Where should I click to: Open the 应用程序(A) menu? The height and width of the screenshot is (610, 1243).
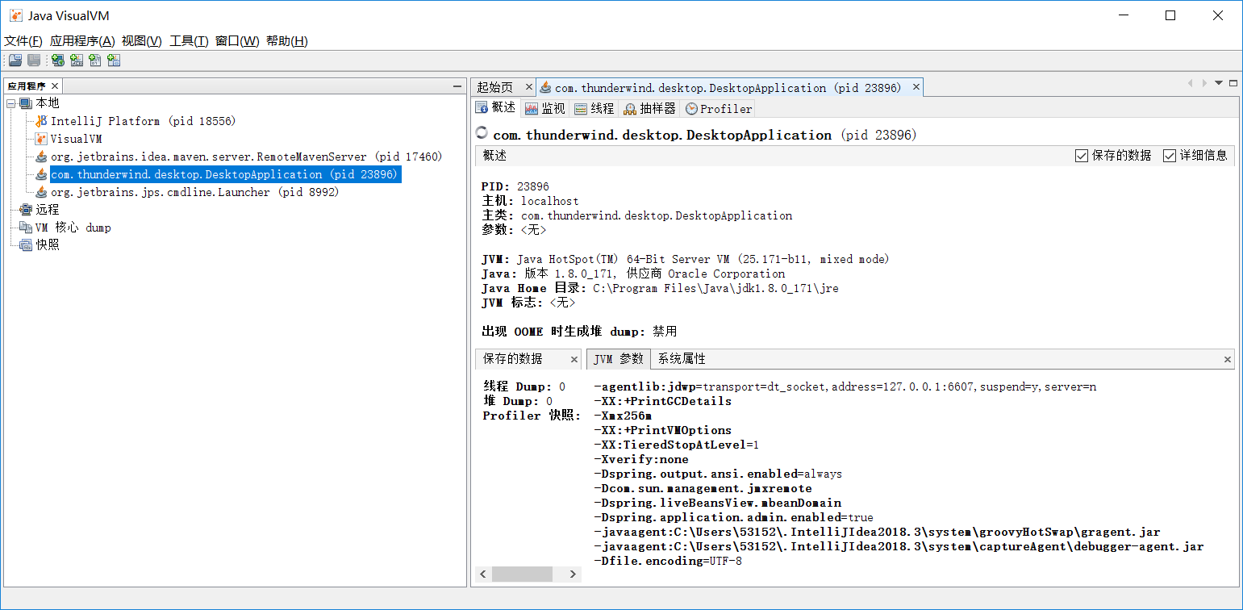click(x=82, y=41)
